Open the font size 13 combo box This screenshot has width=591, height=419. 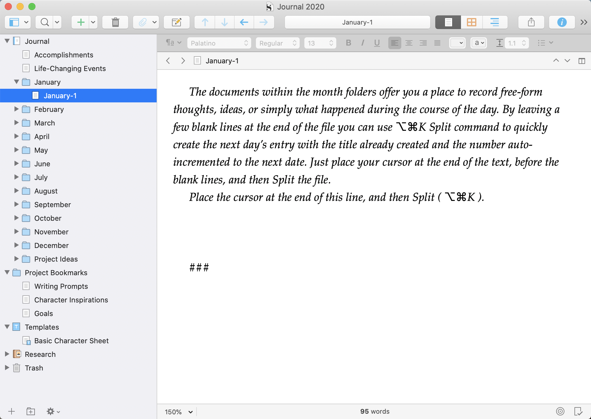pyautogui.click(x=320, y=43)
